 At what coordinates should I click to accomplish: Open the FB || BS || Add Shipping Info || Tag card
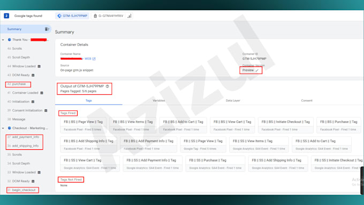point(88,145)
